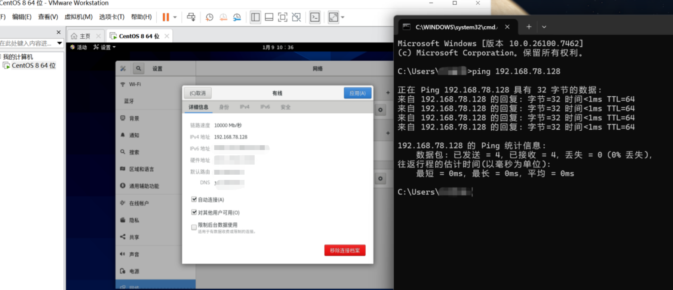Open the console view icon in VMware
673x290 pixels.
(x=315, y=17)
